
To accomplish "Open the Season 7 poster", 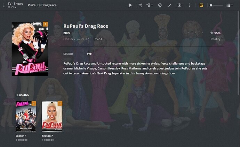I will point(52,116).
